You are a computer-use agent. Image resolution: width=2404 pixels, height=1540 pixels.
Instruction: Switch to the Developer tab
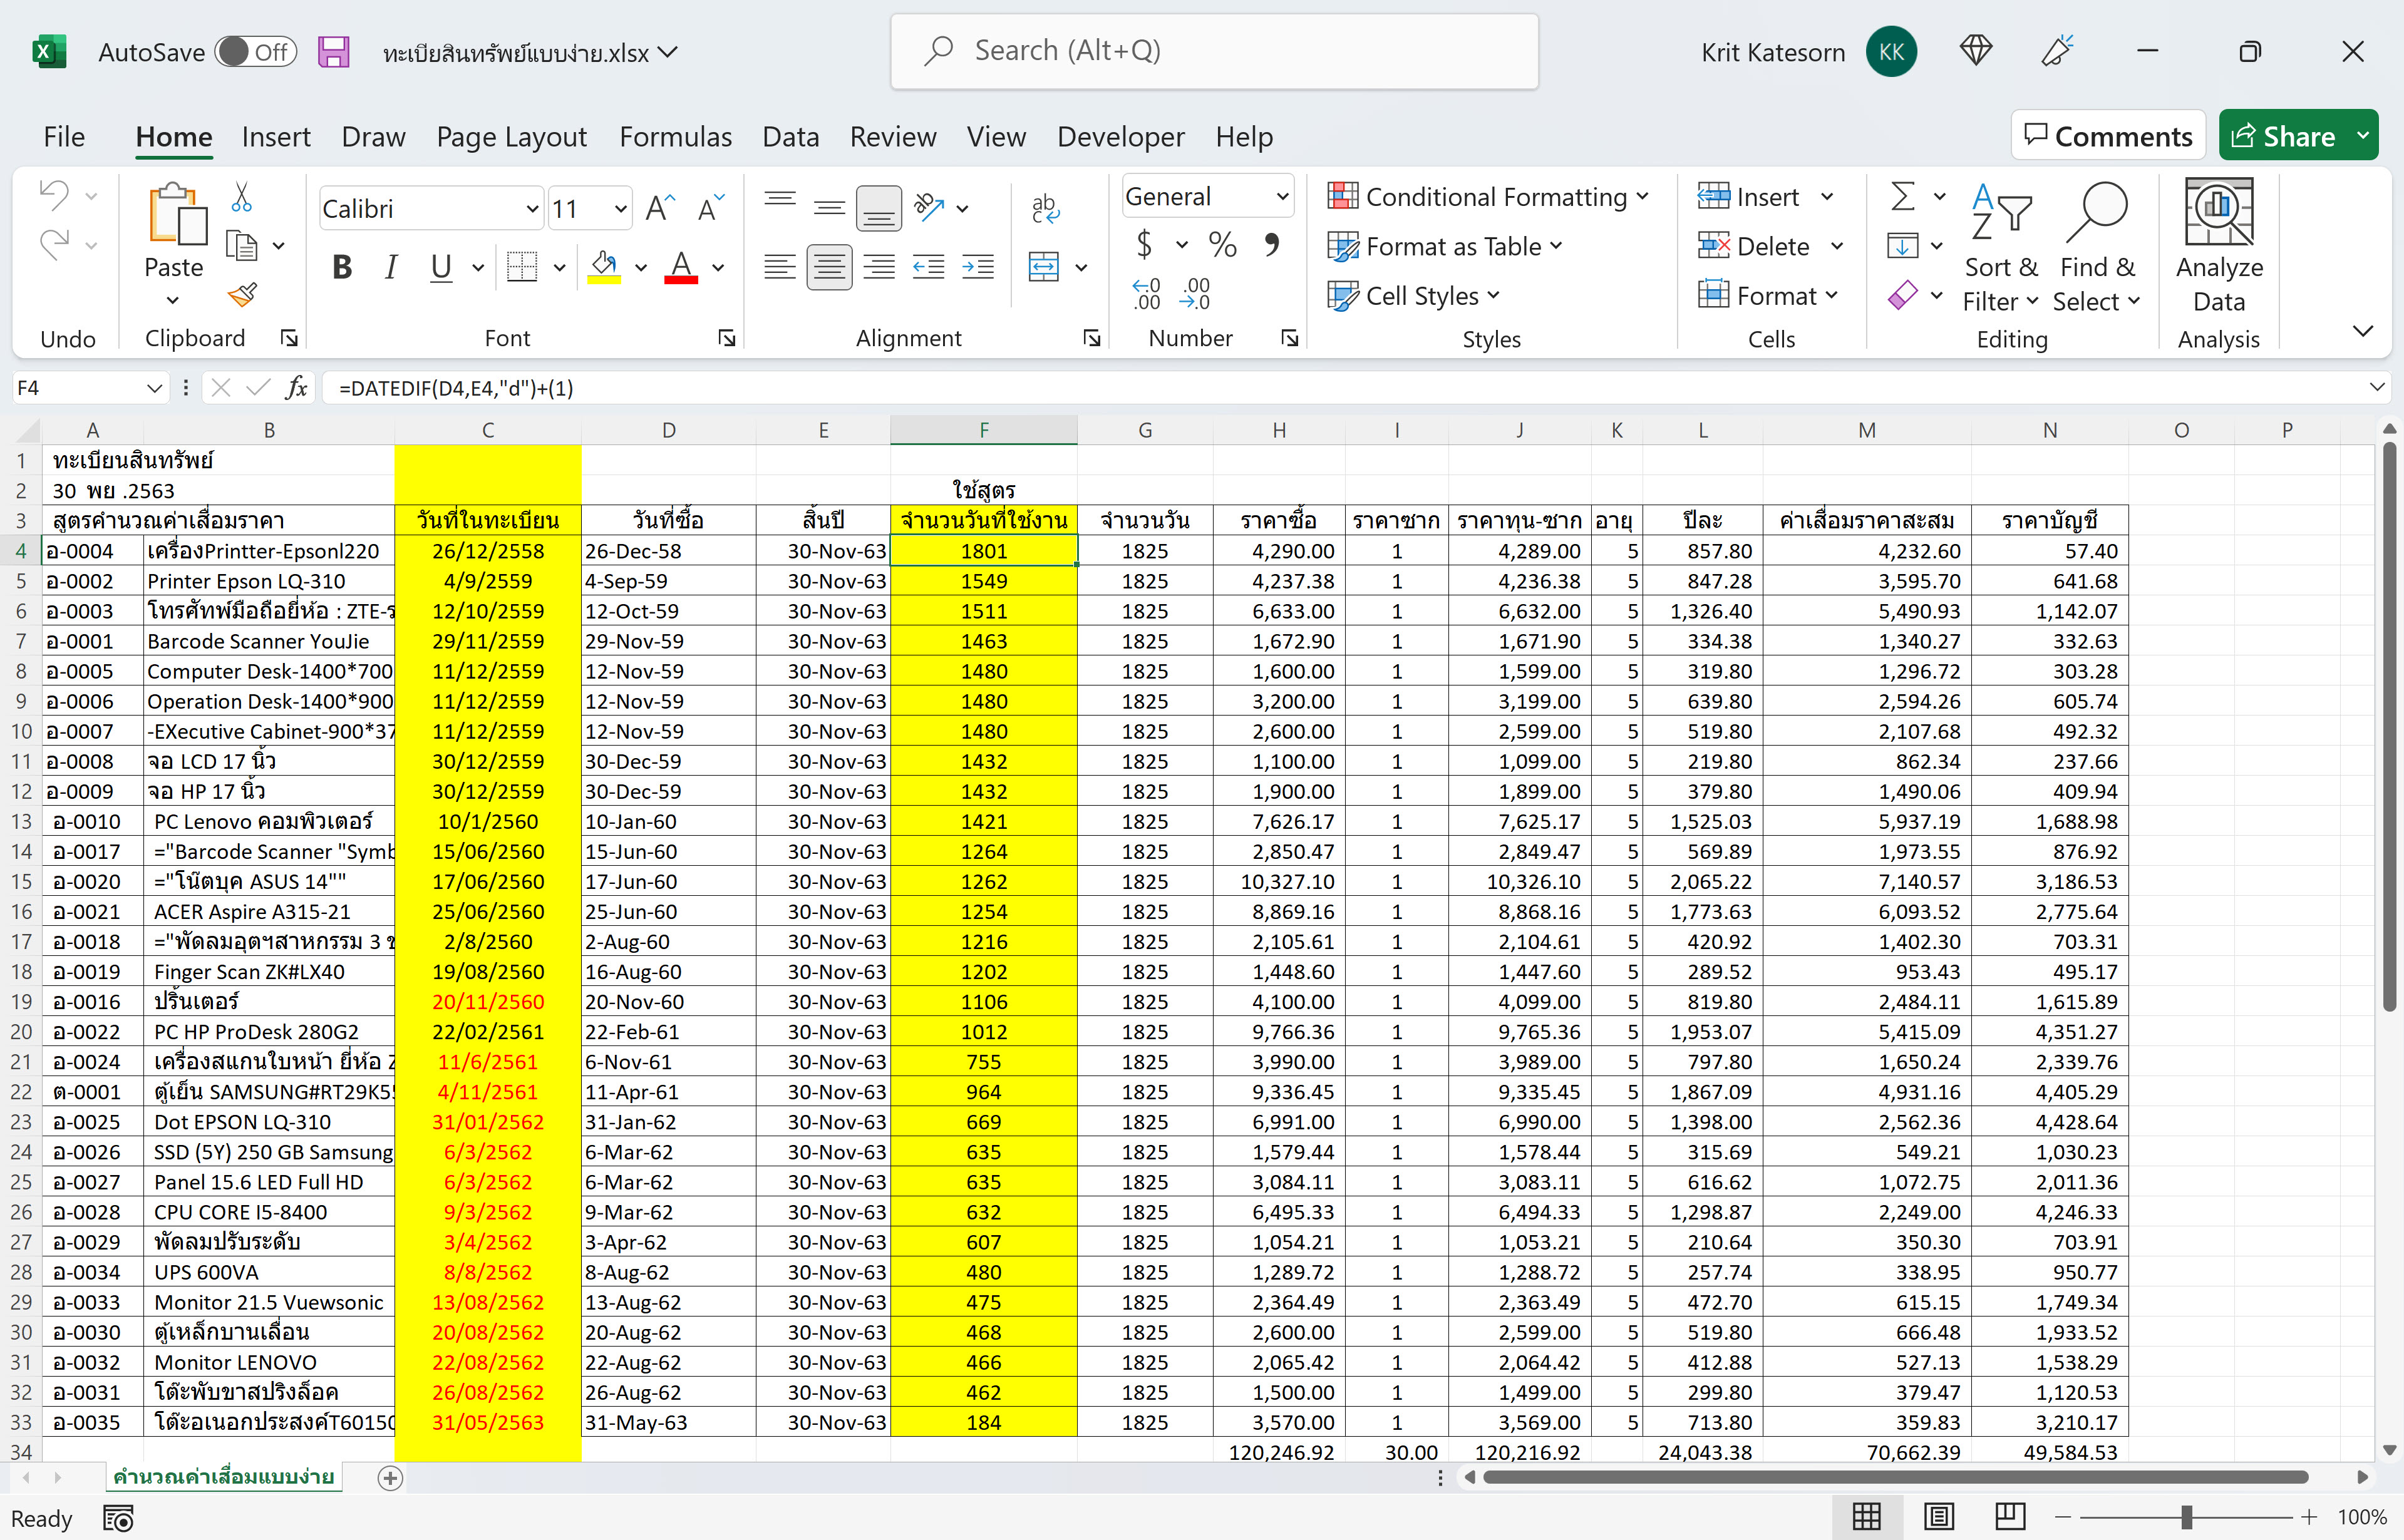(x=1121, y=136)
